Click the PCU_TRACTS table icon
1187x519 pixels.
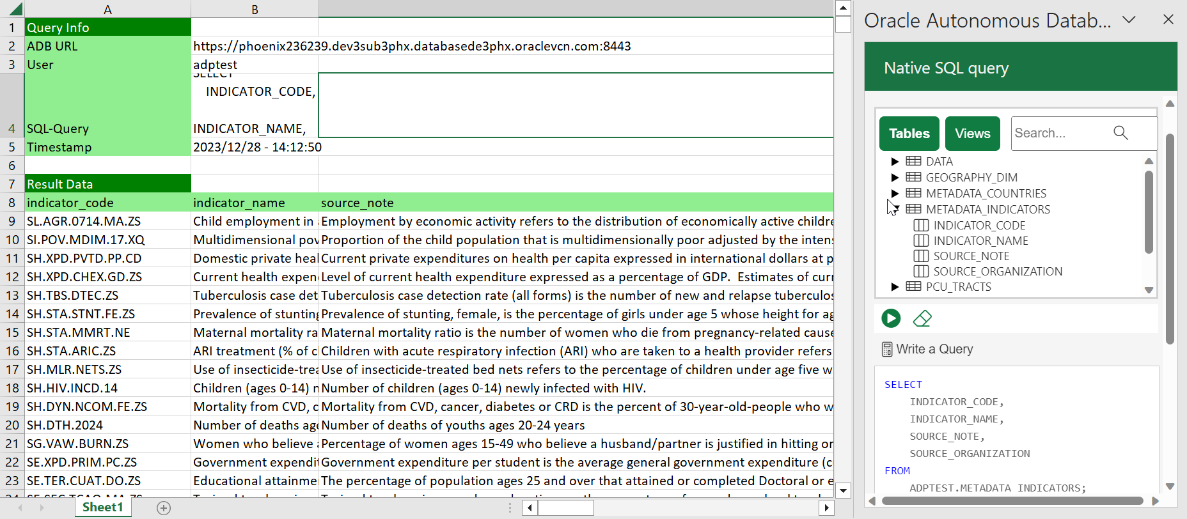tap(914, 286)
